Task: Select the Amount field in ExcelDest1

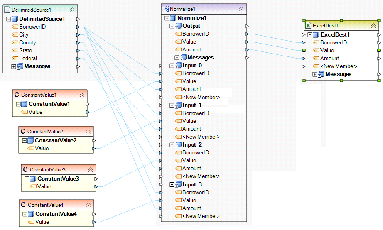Action: [329, 59]
